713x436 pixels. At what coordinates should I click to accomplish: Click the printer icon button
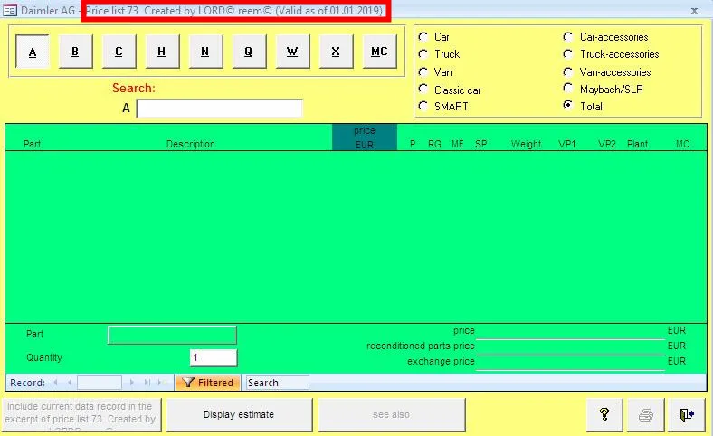click(x=645, y=414)
